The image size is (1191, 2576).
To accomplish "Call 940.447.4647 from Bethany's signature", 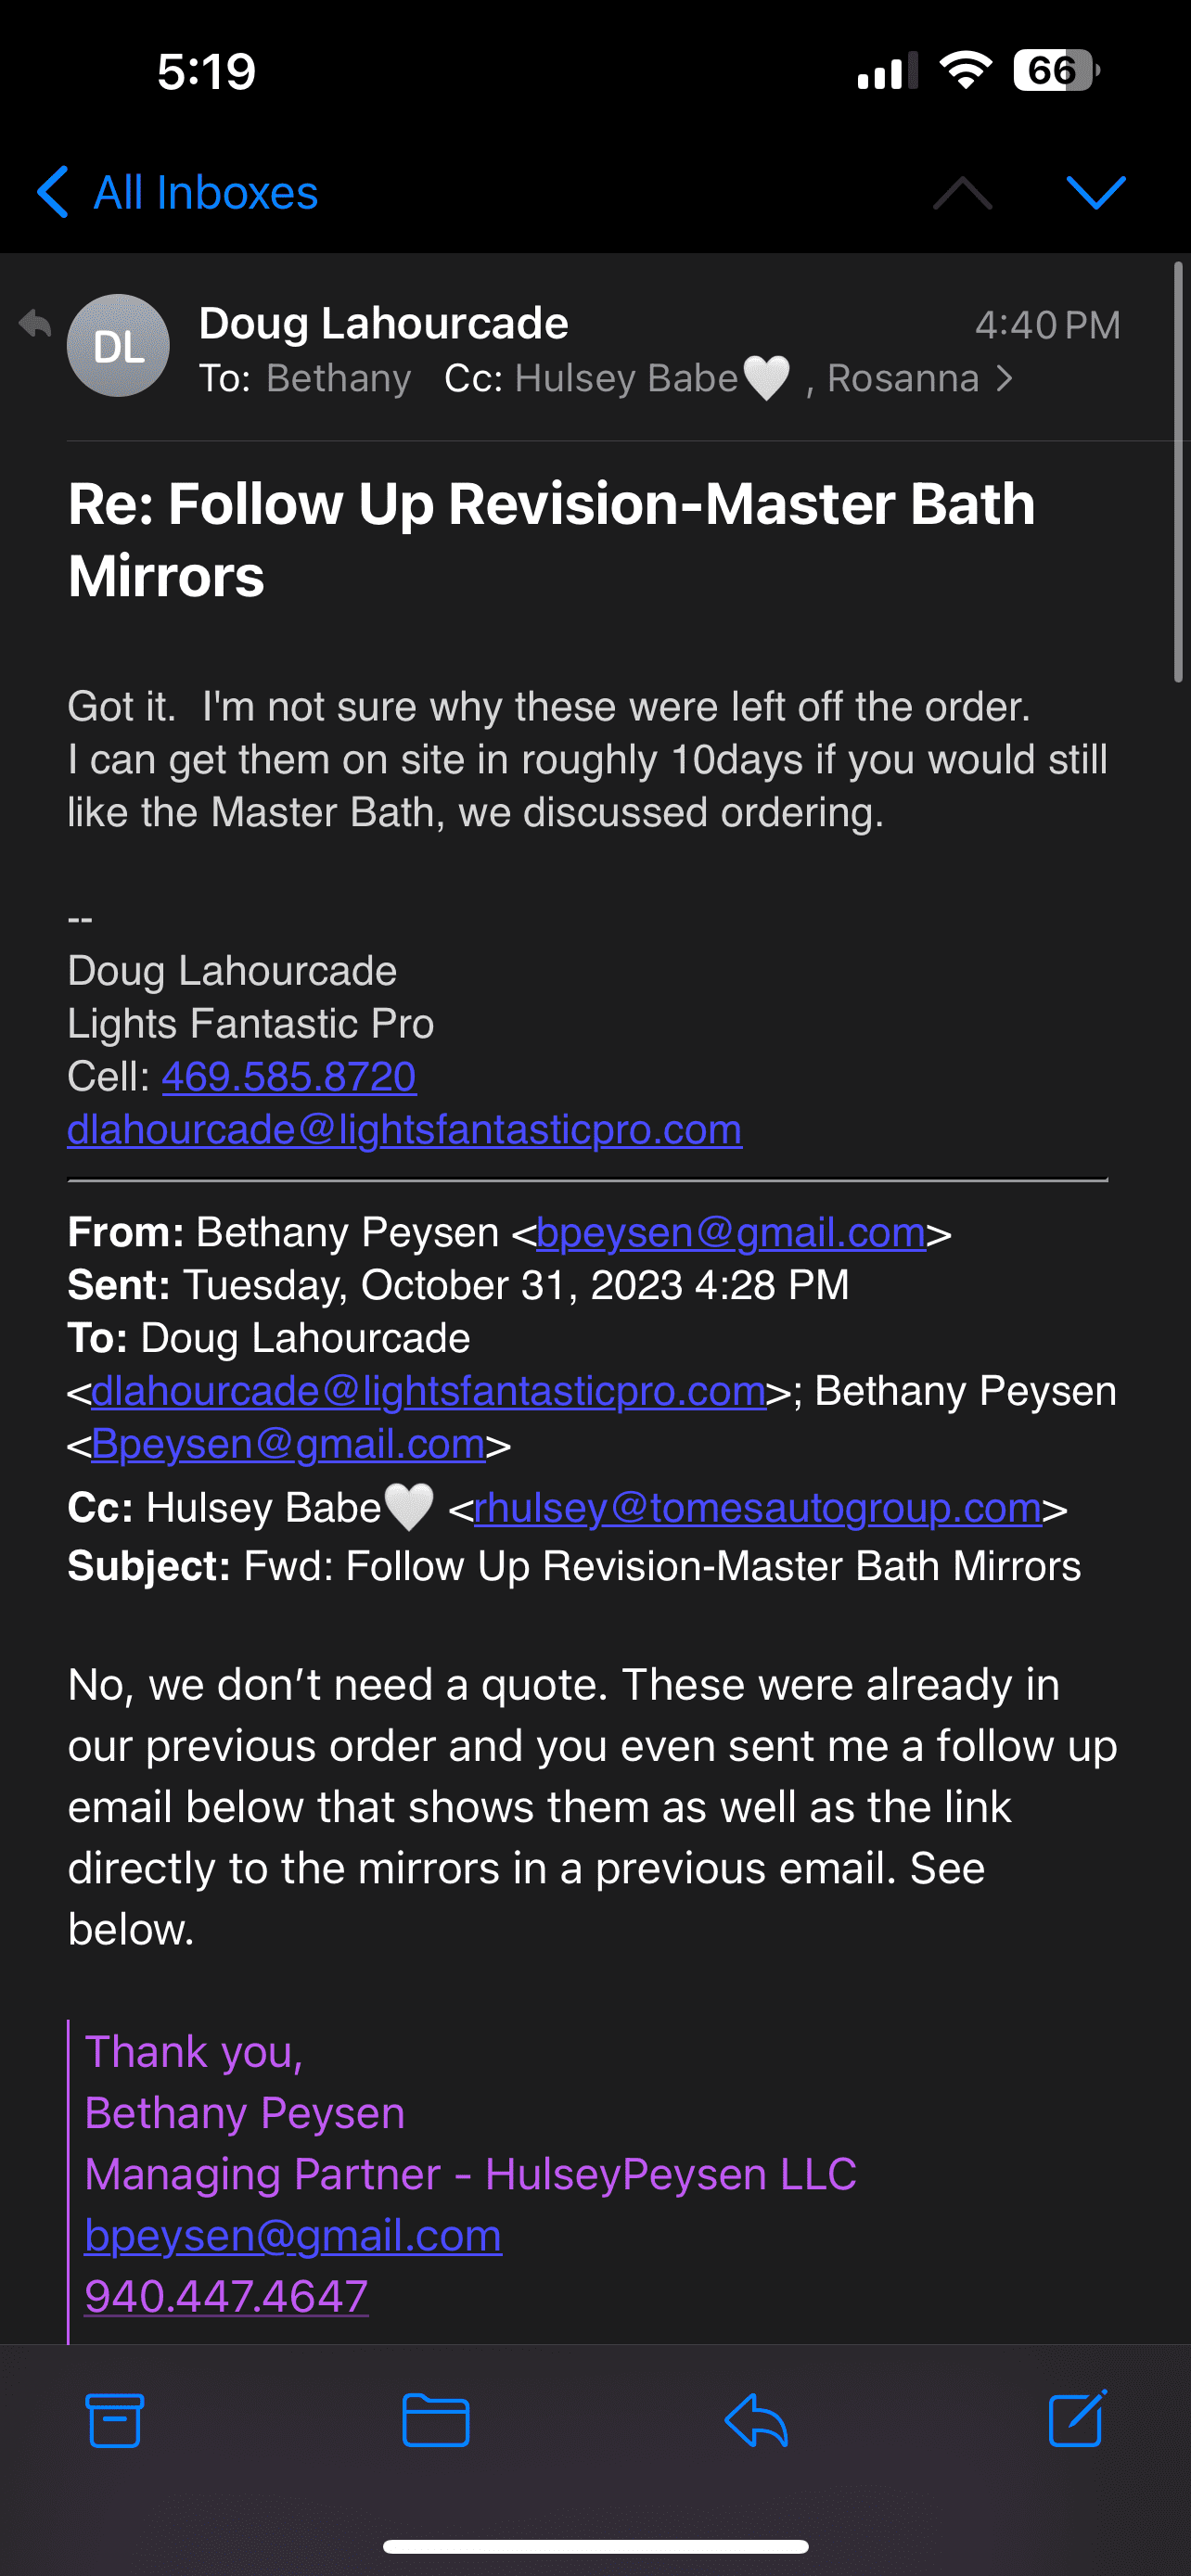I will [x=226, y=2296].
